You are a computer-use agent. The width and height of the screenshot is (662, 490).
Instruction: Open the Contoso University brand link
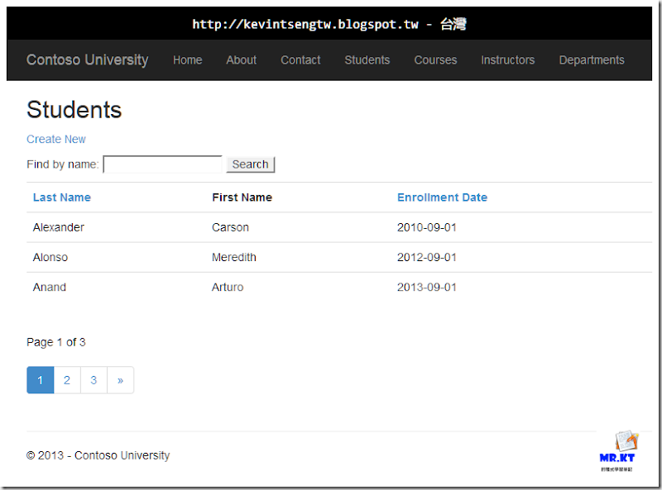pyautogui.click(x=87, y=59)
